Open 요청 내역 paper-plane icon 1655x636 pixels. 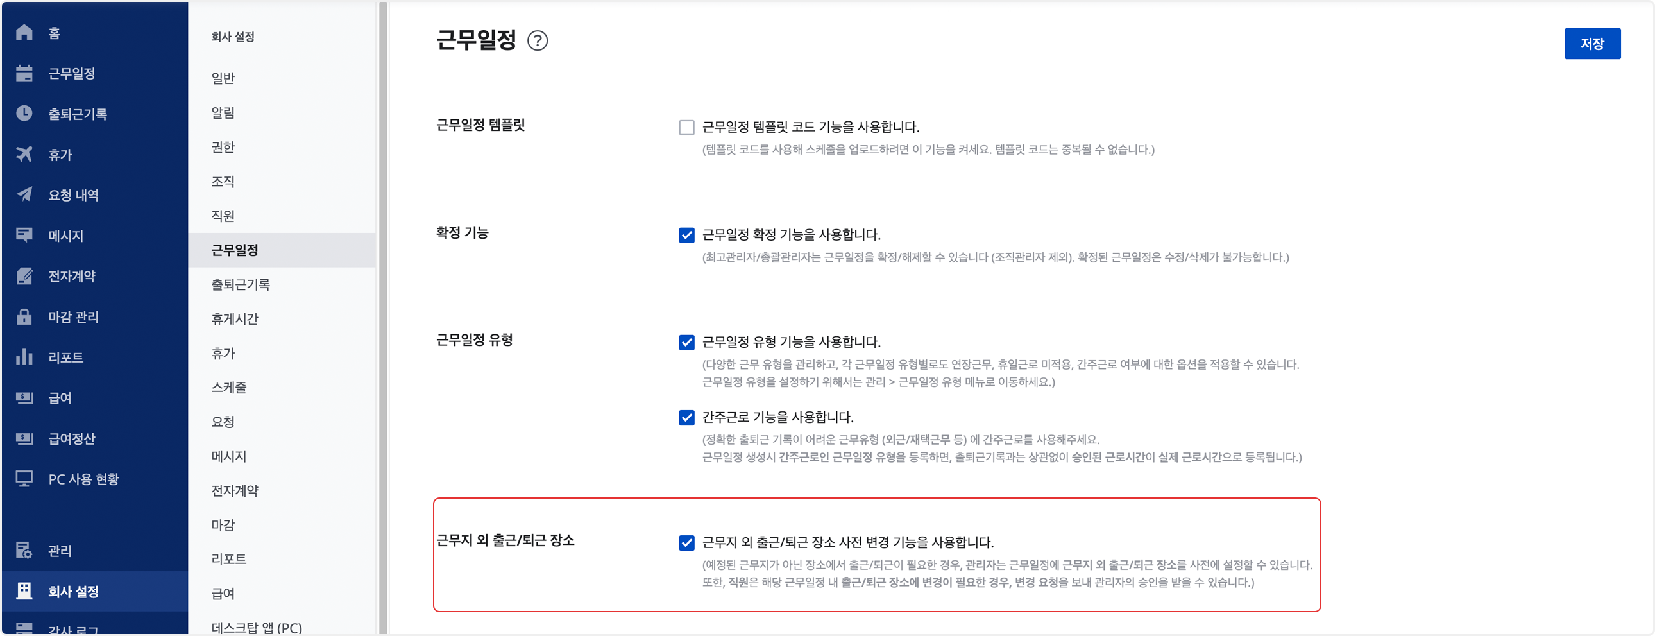click(24, 195)
